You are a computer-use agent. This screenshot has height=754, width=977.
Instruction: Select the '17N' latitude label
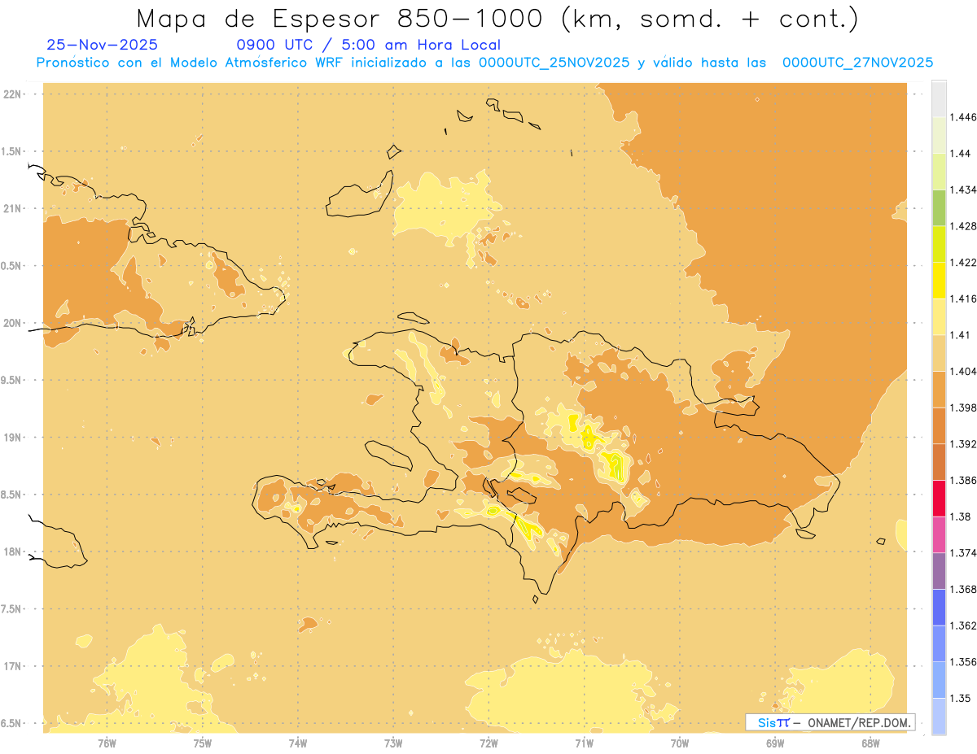[13, 667]
